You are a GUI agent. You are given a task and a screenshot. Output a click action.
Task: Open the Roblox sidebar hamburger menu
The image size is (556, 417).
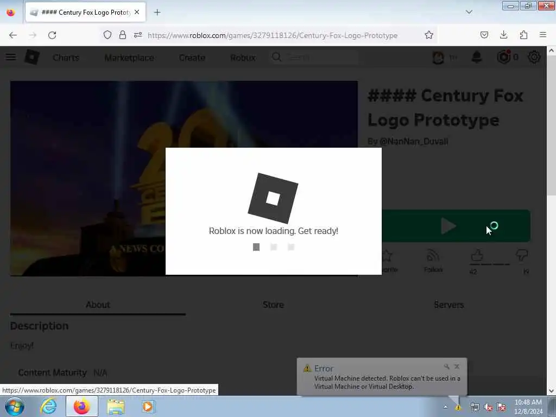11,57
